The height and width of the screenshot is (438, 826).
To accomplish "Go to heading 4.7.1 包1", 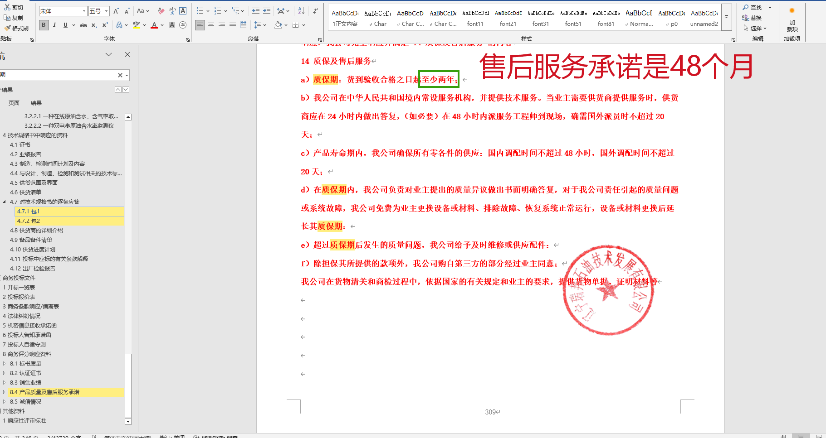I will pyautogui.click(x=69, y=212).
